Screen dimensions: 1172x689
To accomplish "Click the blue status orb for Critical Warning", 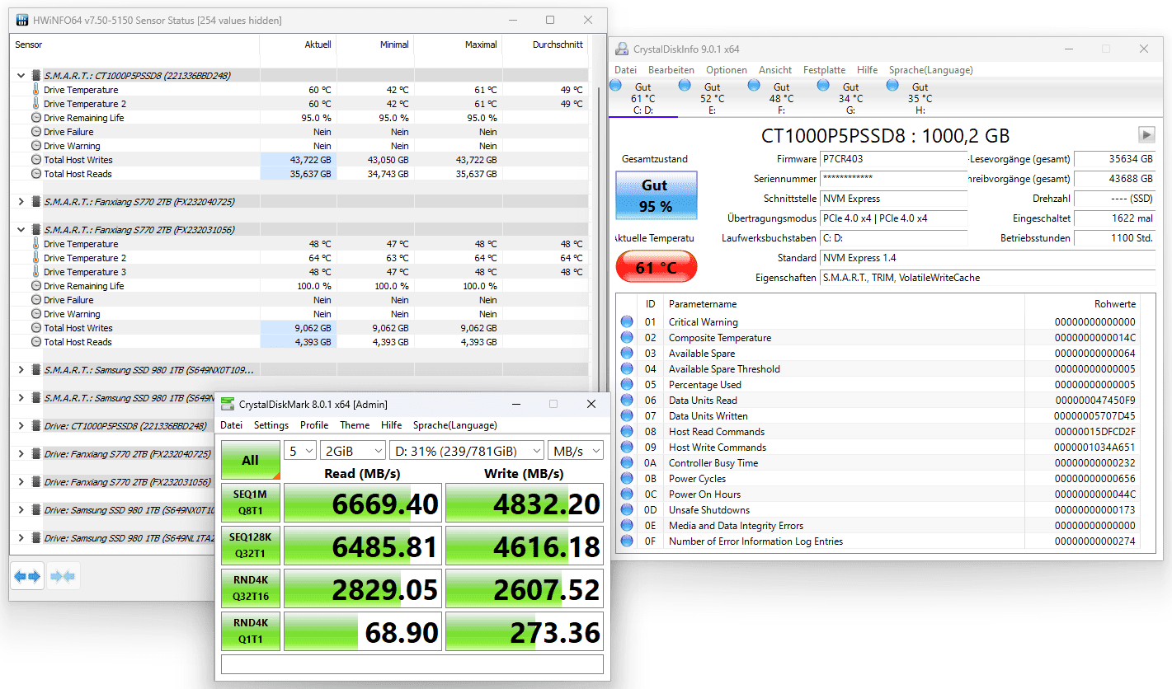I will [x=627, y=322].
